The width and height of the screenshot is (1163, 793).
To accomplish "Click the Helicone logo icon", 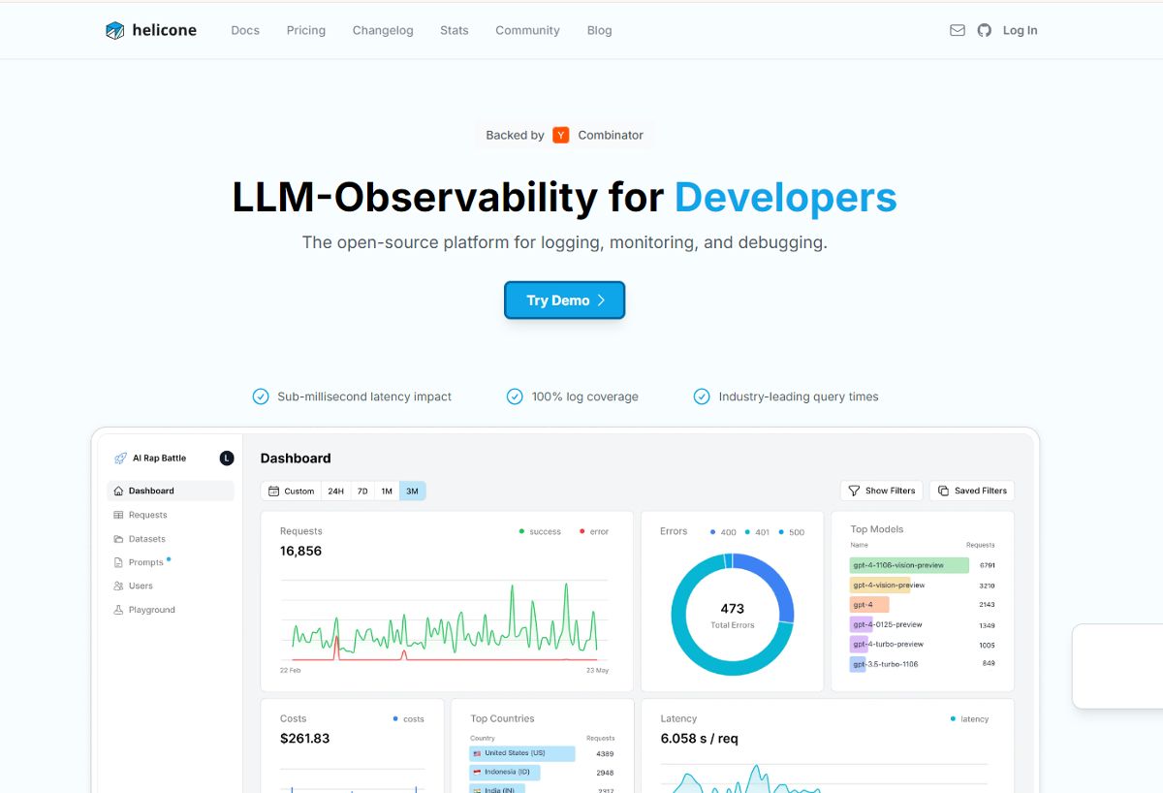I will pos(115,30).
